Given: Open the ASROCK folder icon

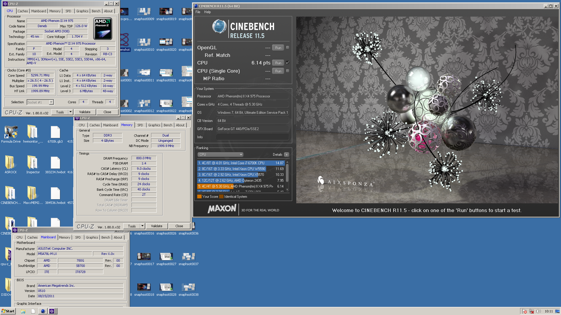Looking at the screenshot, I should [11, 165].
